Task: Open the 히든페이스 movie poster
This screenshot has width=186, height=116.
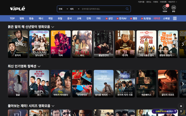Action: pos(146,84)
